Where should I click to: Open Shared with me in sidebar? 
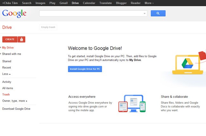[x=11, y=54]
